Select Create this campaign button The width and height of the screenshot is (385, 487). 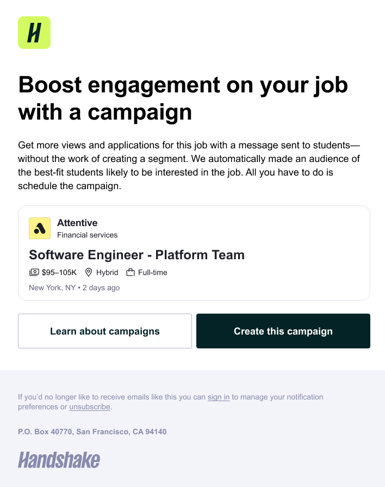click(x=283, y=331)
